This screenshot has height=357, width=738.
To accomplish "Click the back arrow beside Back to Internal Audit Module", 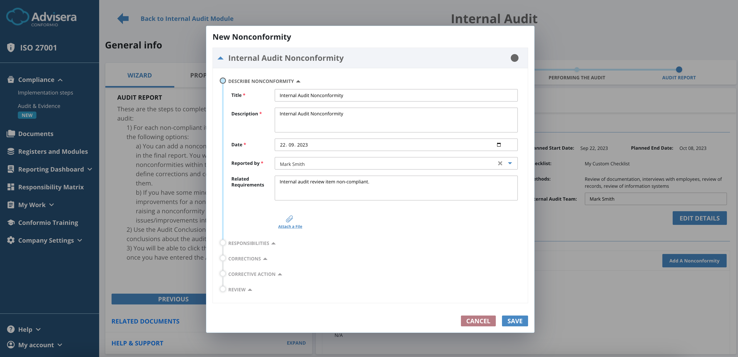I will coord(122,18).
